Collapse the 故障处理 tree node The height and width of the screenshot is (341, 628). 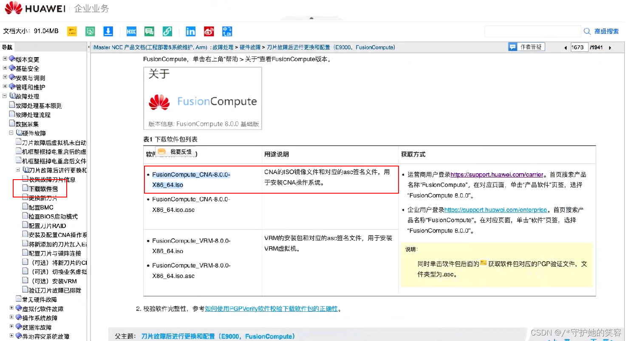click(x=5, y=96)
